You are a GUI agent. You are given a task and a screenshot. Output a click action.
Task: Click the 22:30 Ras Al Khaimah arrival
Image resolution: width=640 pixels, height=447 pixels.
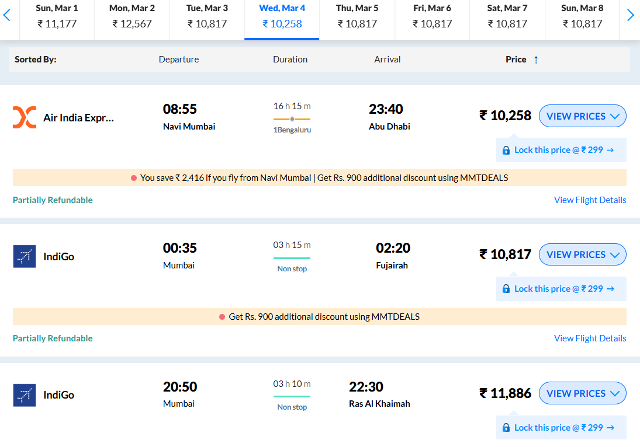click(x=366, y=387)
